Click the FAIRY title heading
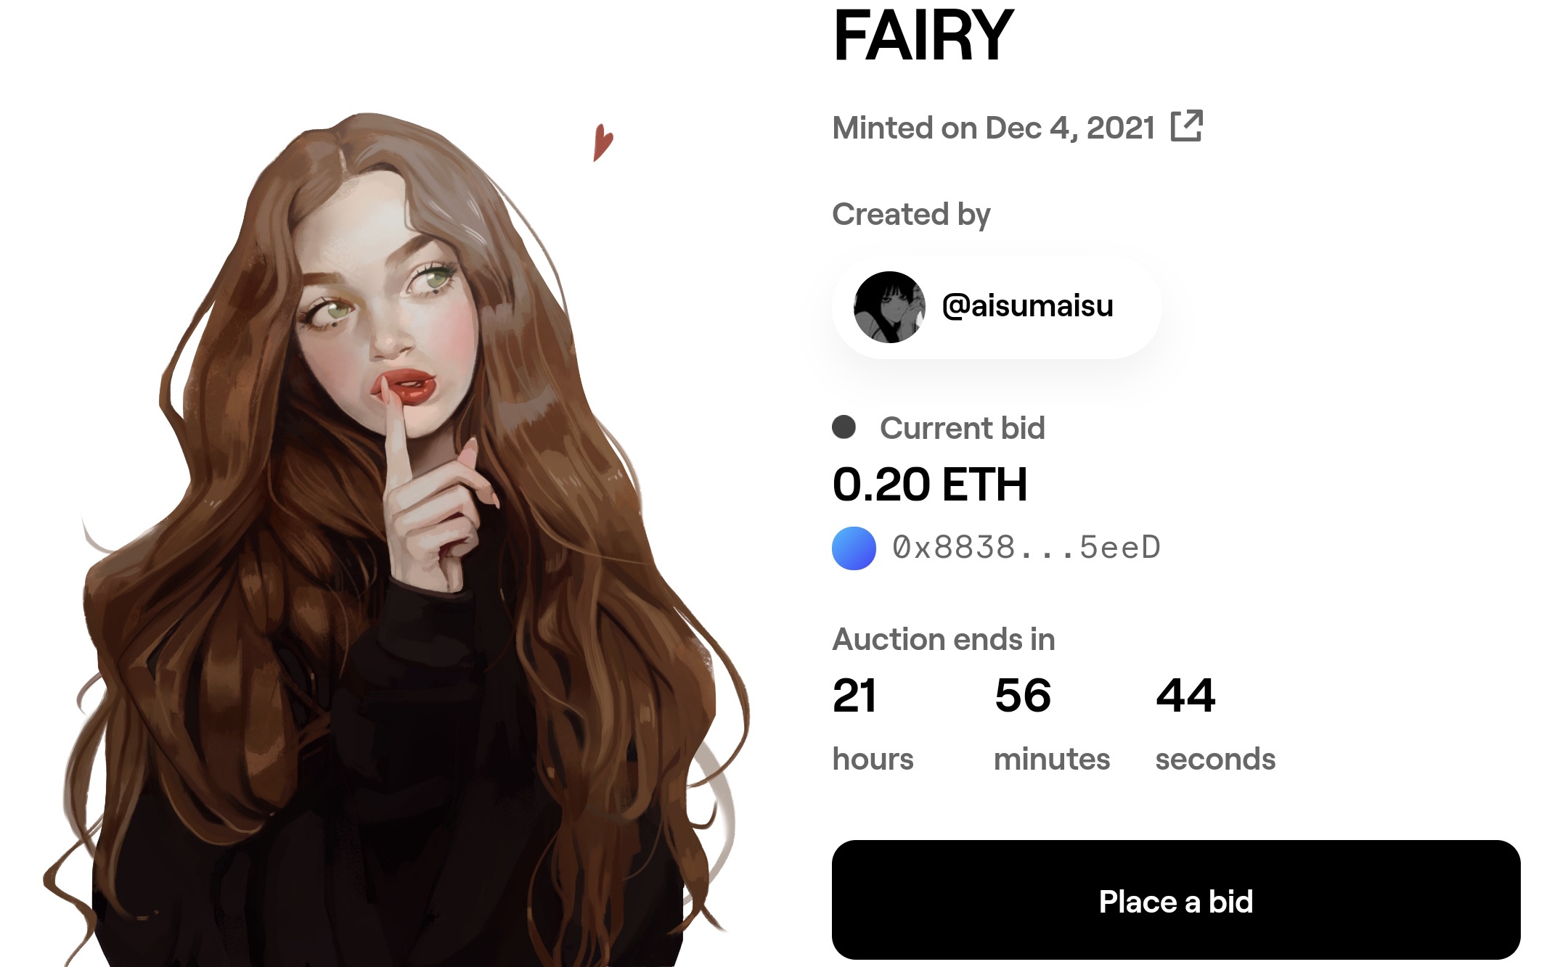 (923, 35)
